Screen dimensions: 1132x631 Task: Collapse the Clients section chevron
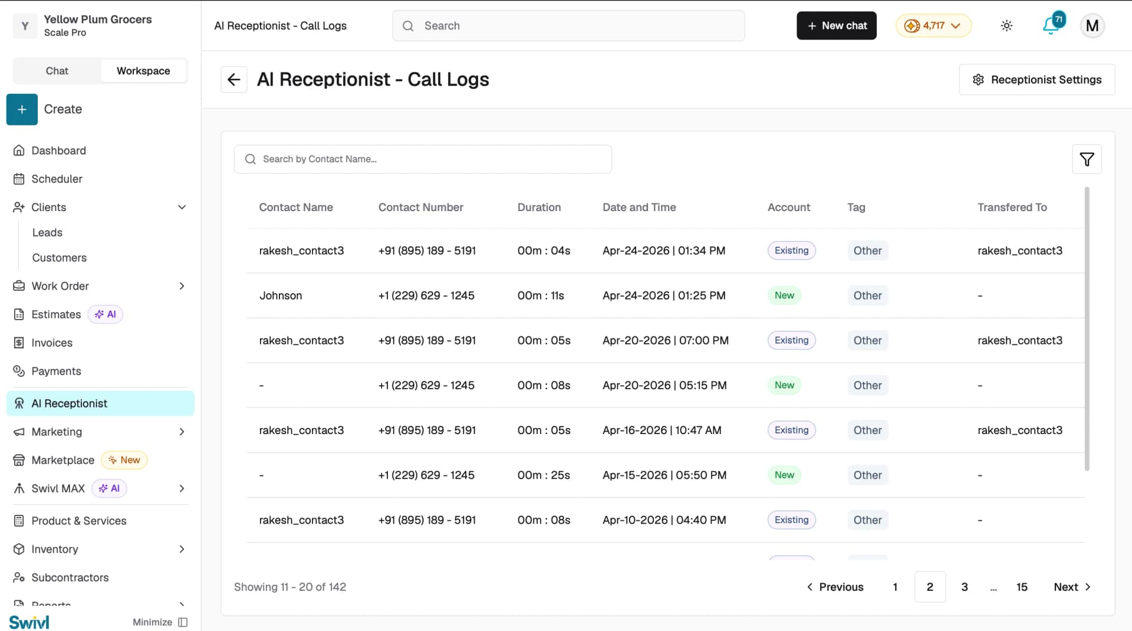click(x=182, y=207)
